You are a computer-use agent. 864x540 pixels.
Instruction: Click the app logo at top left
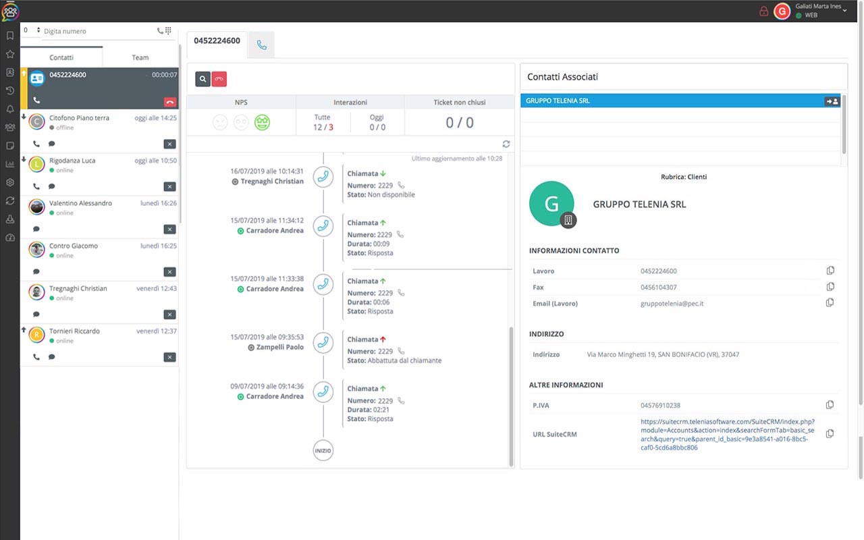point(10,11)
